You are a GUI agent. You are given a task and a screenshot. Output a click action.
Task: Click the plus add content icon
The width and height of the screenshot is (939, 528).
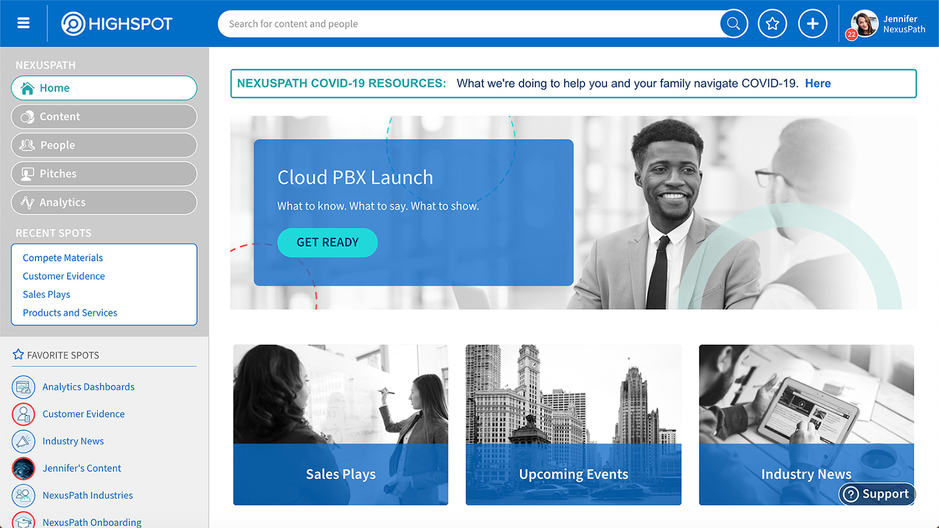(813, 24)
